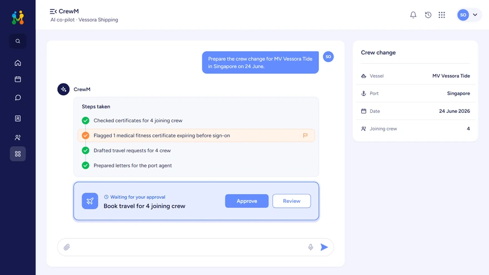Select 'Checked certificates for 4 joining crew' text
The image size is (489, 275).
138,121
